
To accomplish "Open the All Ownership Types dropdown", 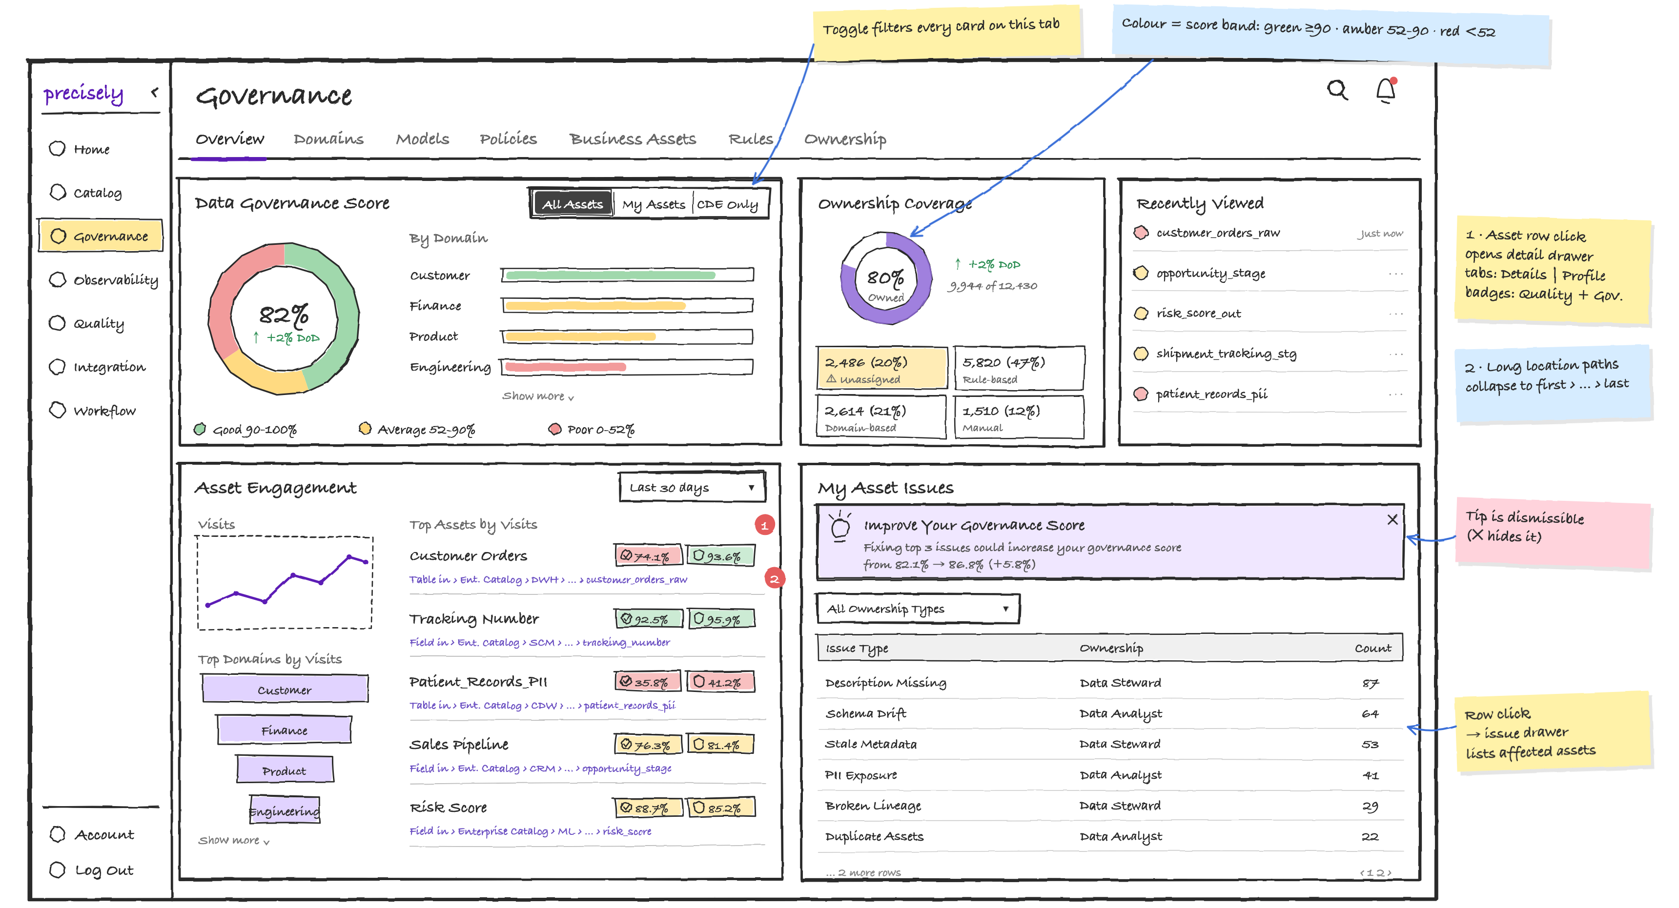I will (x=918, y=609).
